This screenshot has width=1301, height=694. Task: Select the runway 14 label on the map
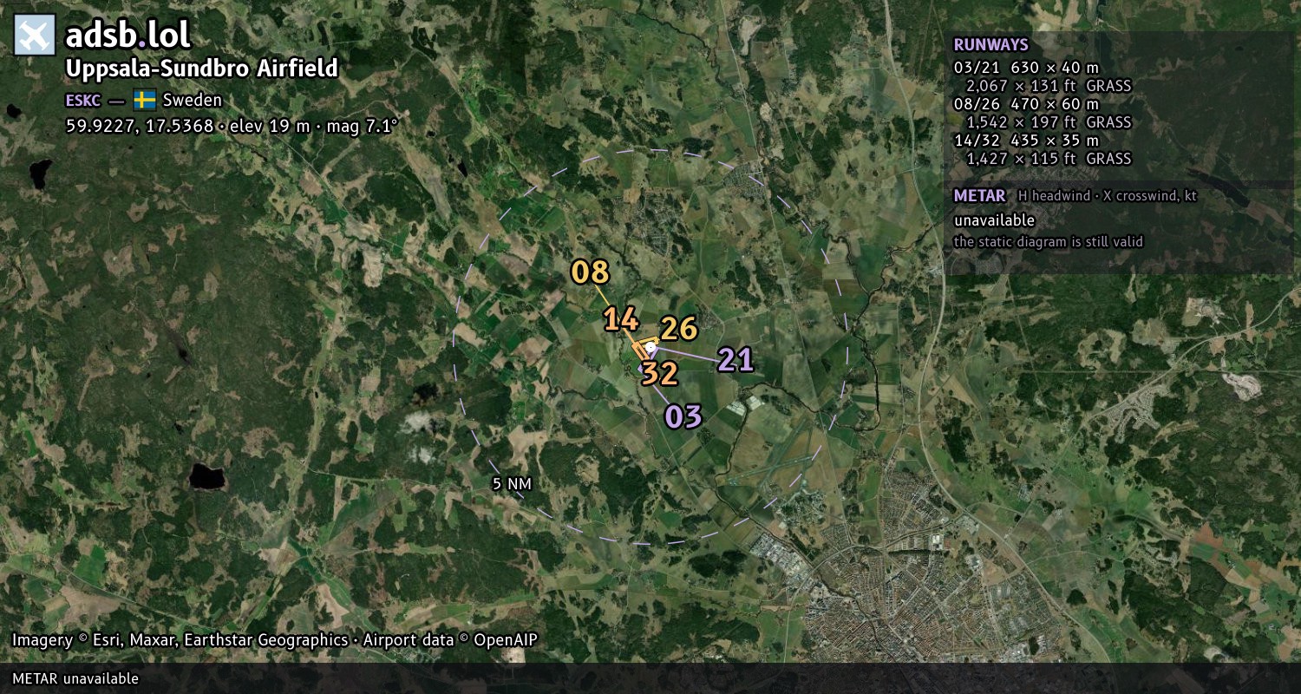621,319
